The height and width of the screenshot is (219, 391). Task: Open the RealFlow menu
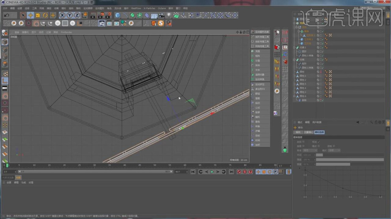click(x=136, y=8)
